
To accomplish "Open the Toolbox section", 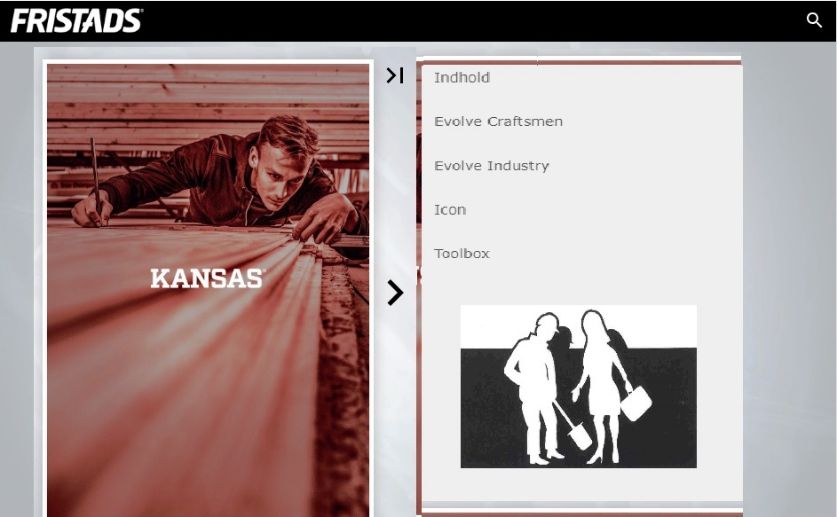I will (x=462, y=254).
